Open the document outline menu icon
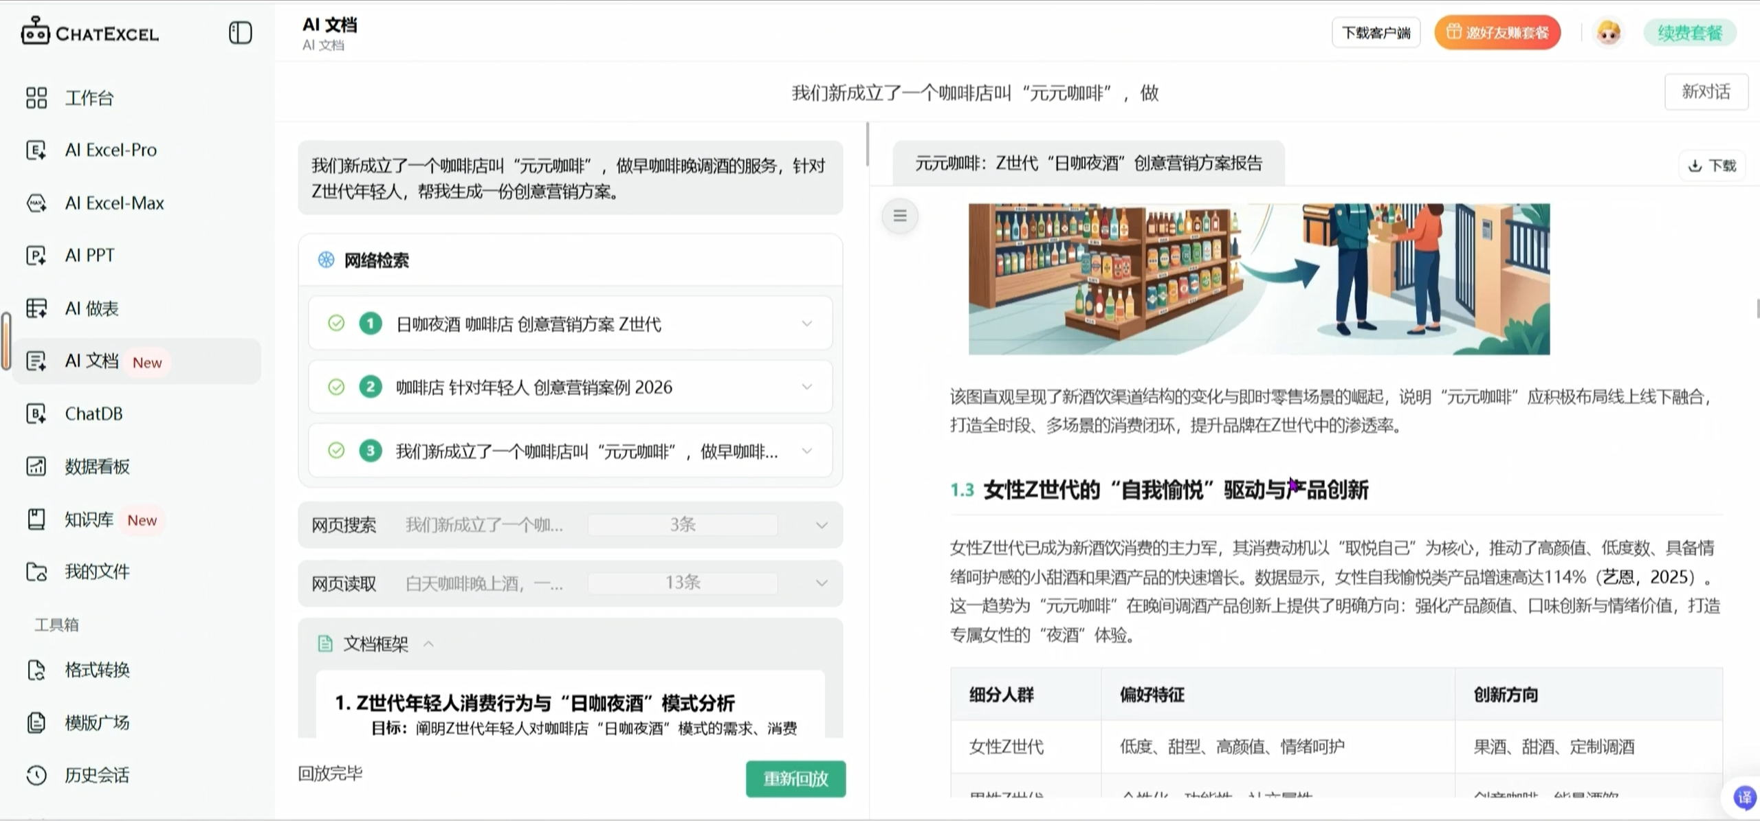 click(x=900, y=216)
